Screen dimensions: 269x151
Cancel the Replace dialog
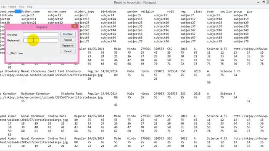click(x=68, y=51)
